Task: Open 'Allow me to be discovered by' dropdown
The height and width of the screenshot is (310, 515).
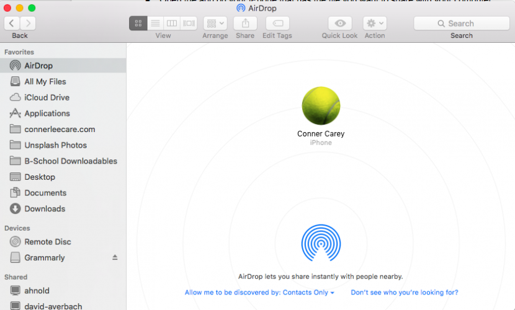Action: tap(259, 292)
